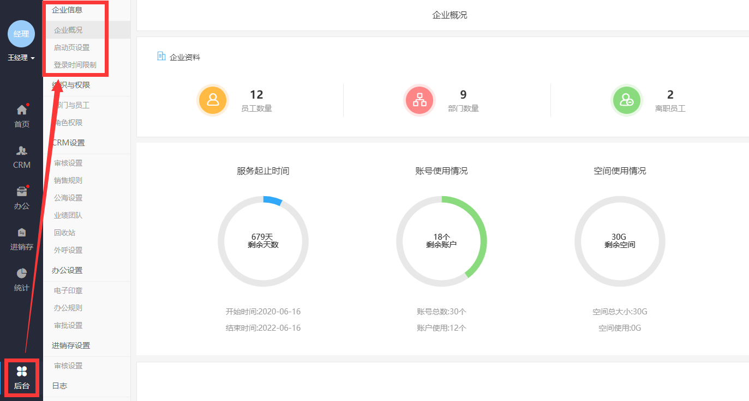The height and width of the screenshot is (401, 749).
Task: Open 电子印章 menu item
Action: point(68,290)
